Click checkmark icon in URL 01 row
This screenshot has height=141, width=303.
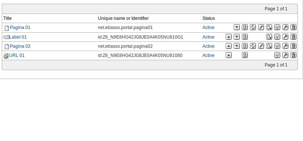[x=277, y=55]
